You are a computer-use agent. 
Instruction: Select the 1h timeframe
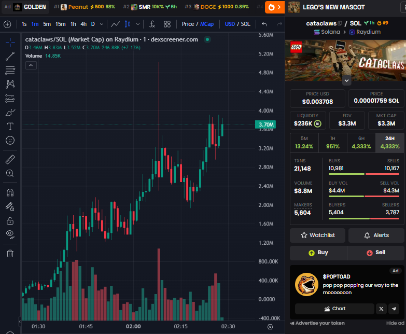click(x=73, y=24)
